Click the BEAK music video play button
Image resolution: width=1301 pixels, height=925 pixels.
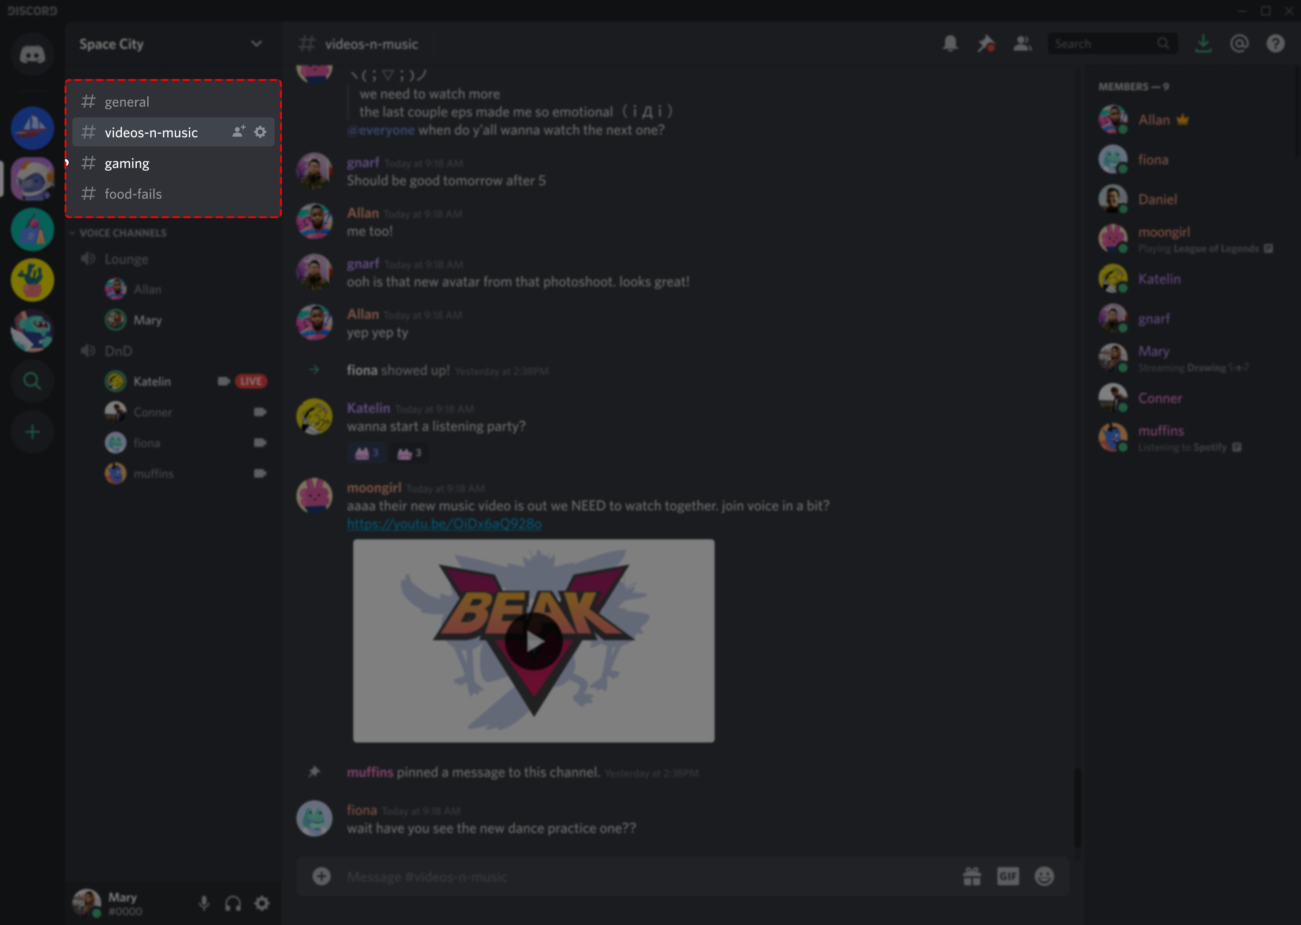[534, 641]
